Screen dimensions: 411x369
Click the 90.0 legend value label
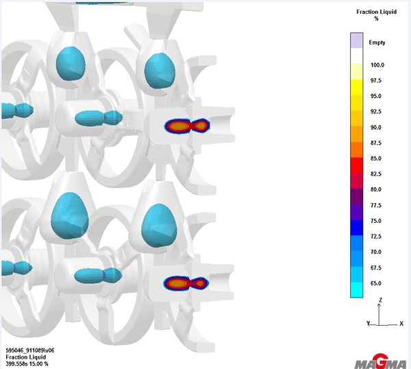[x=377, y=128]
